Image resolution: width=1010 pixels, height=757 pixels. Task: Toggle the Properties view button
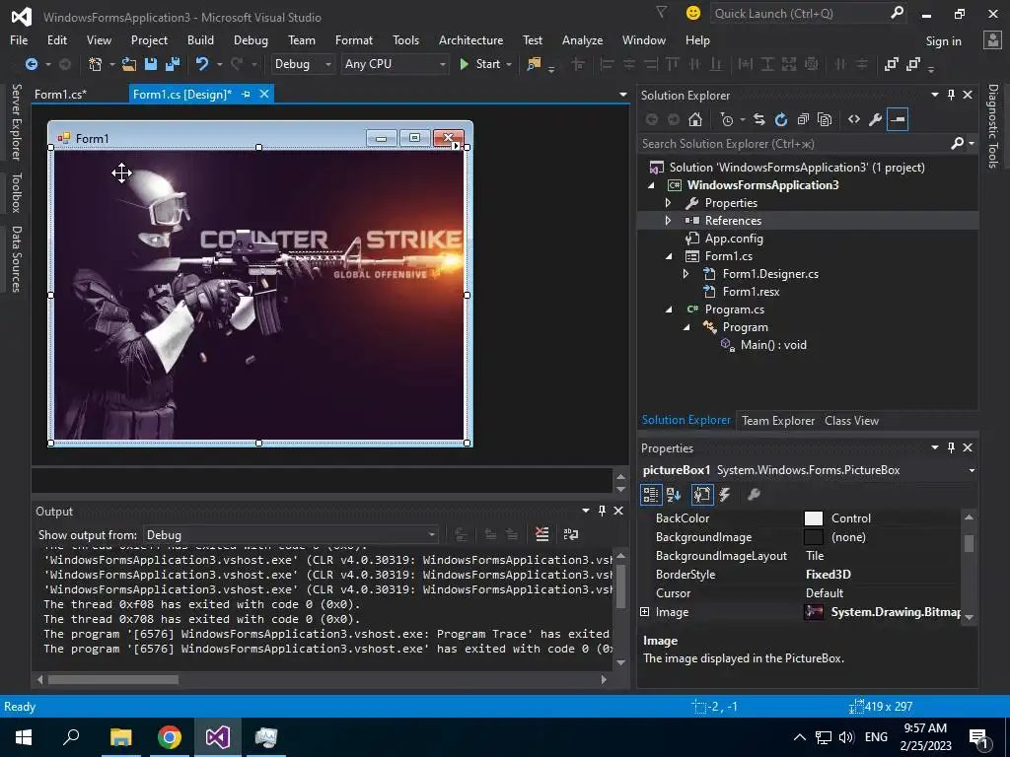tap(702, 495)
